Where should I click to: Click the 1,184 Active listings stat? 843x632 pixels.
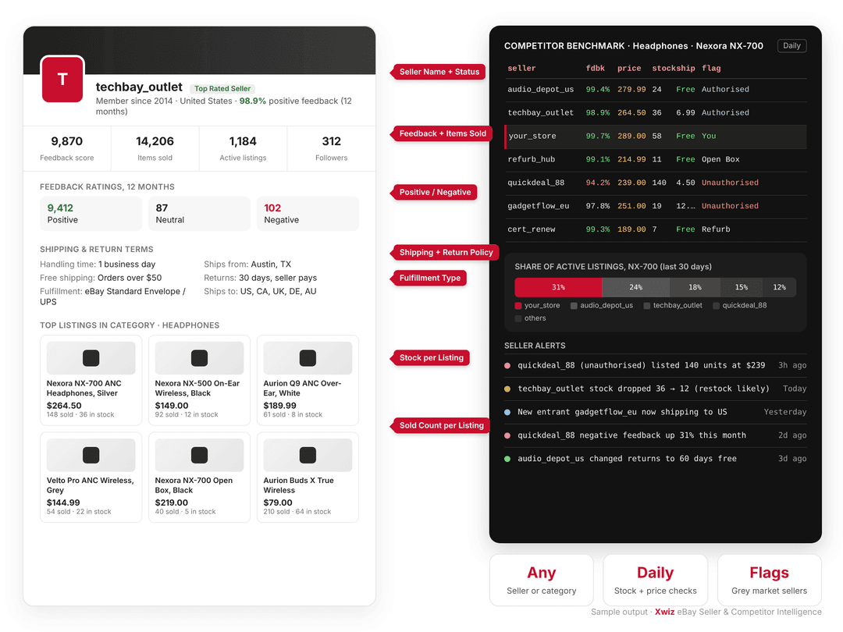(x=243, y=148)
